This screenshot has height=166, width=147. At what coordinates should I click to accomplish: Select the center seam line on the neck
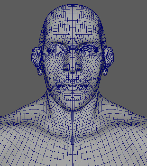point(72,125)
